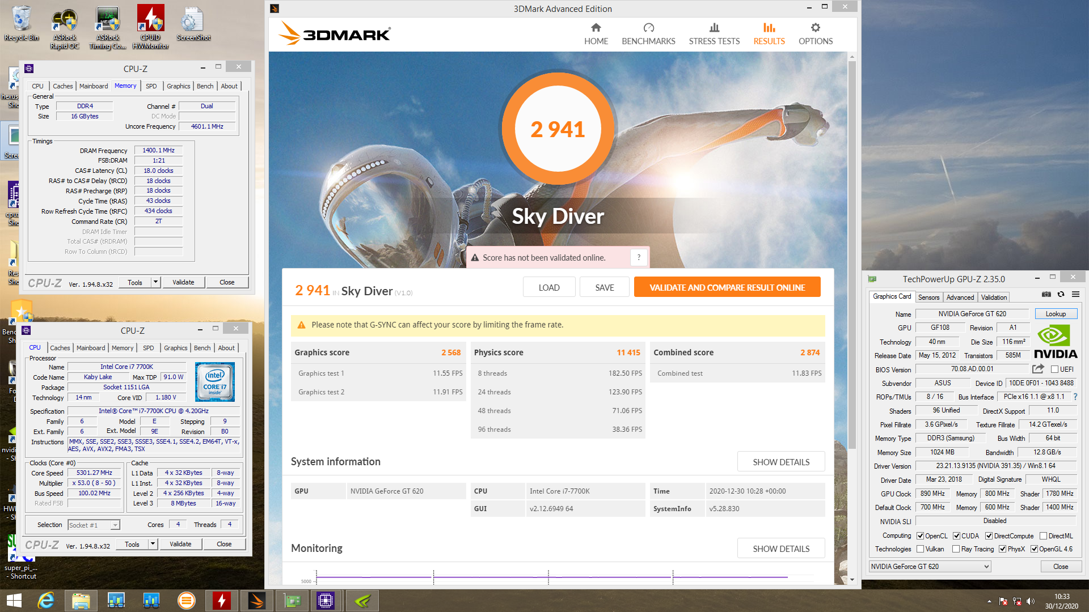Open ASRock Timing Configurator desktop shortcut
The width and height of the screenshot is (1089, 612).
coord(108,28)
